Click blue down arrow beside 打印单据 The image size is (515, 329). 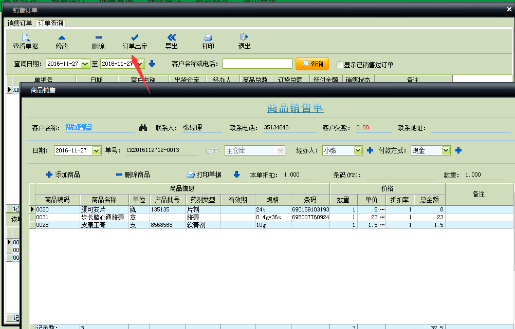click(x=236, y=175)
